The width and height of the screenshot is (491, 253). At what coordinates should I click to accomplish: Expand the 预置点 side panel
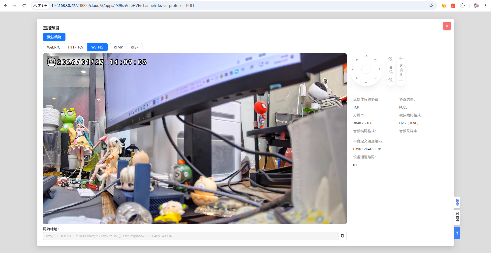[457, 217]
